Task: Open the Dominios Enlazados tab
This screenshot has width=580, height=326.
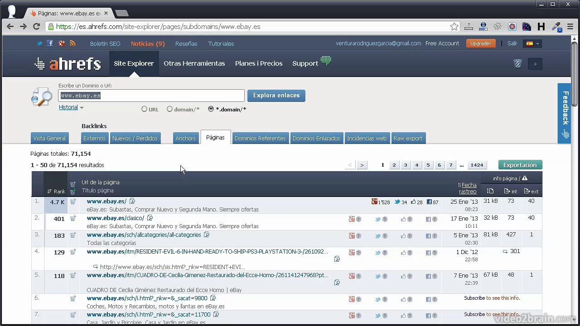Action: pyautogui.click(x=316, y=138)
